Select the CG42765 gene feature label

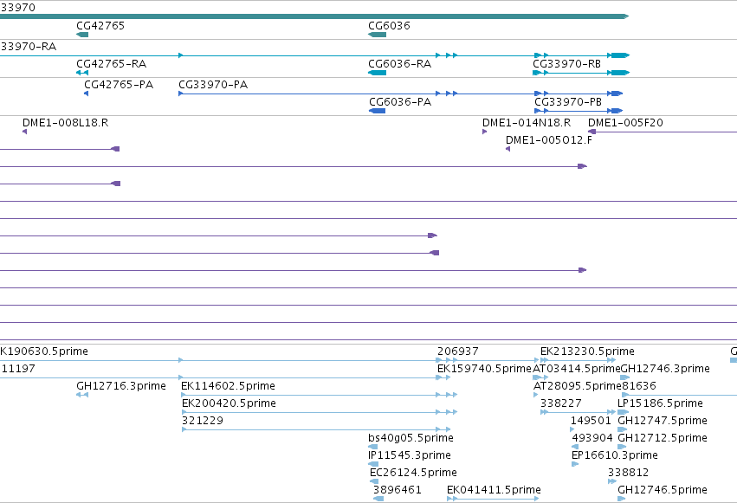100,26
